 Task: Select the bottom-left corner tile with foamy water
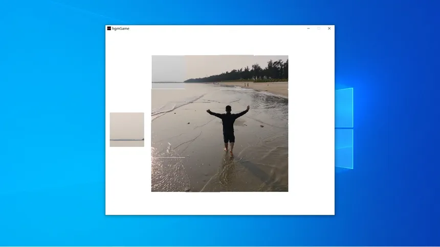168,175
